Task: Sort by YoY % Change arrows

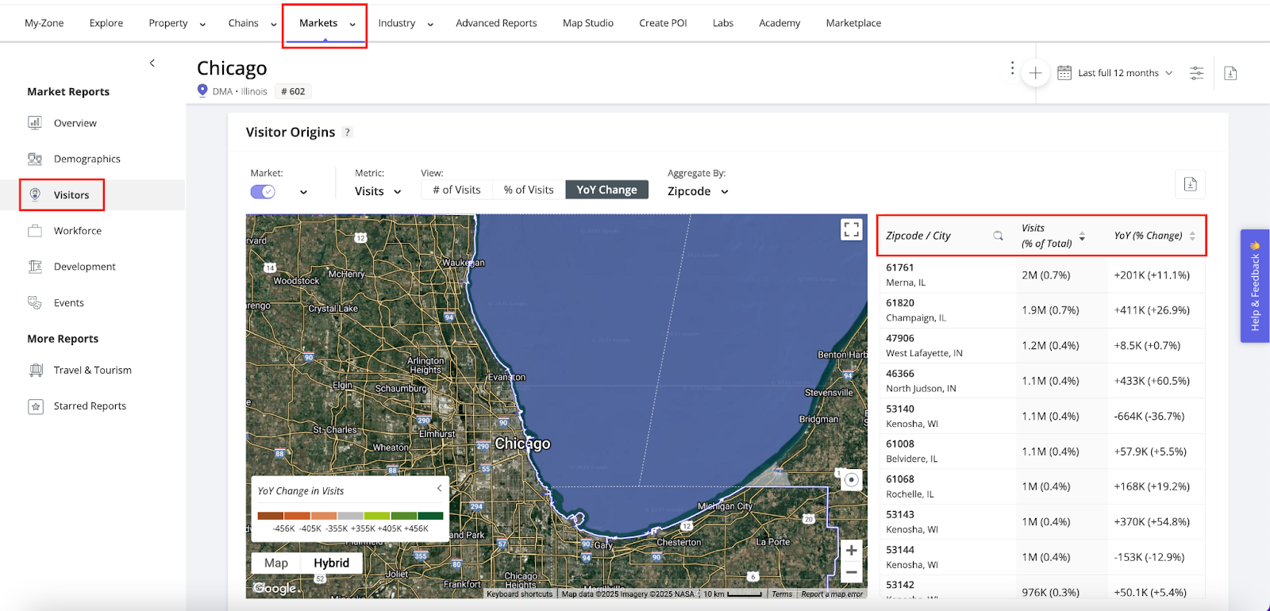Action: (x=1192, y=236)
